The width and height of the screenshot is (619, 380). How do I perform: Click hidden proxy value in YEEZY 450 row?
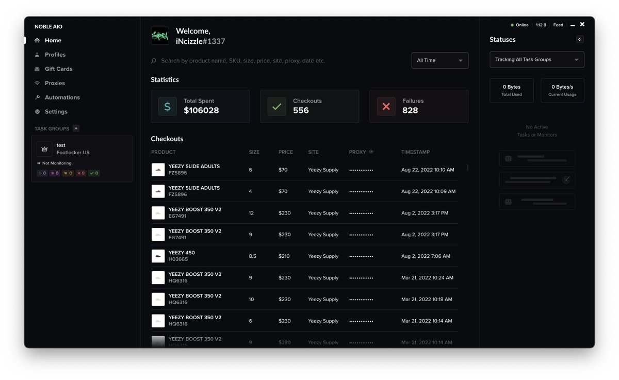click(361, 256)
